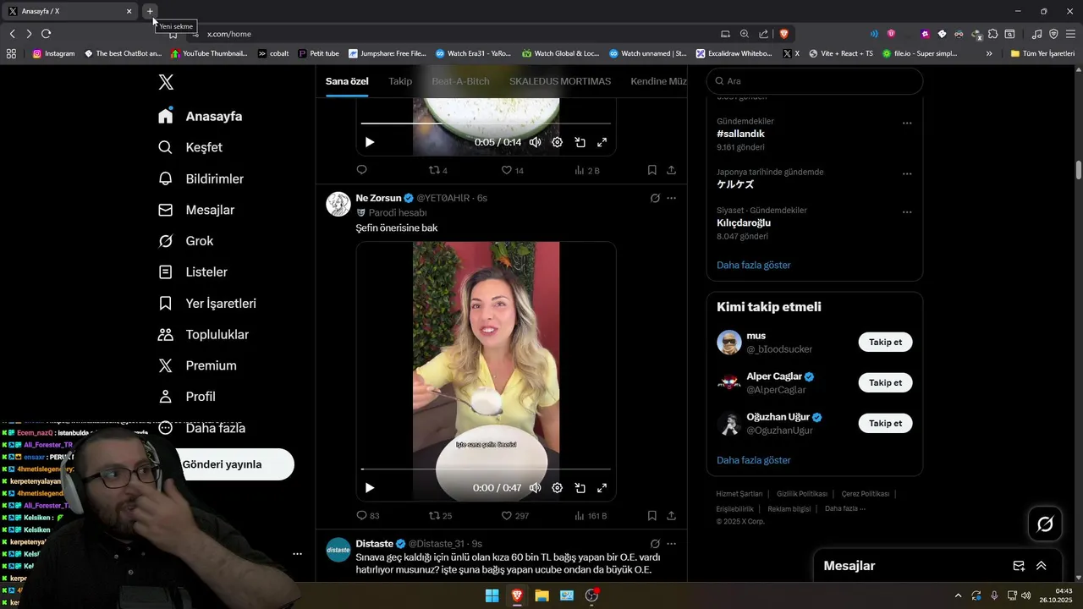View 161 B analytics on Ne Zorsun post
This screenshot has width=1083, height=609.
click(590, 515)
